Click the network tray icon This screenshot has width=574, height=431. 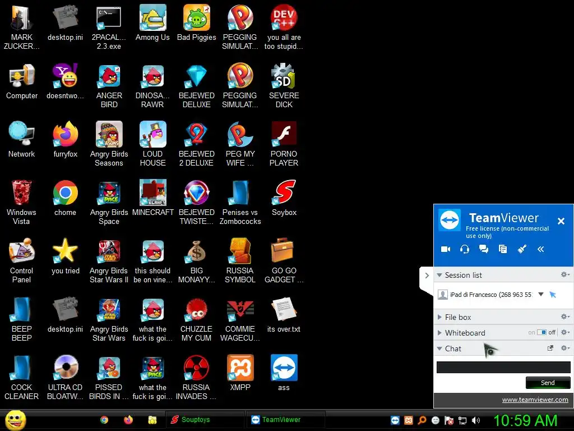click(462, 420)
